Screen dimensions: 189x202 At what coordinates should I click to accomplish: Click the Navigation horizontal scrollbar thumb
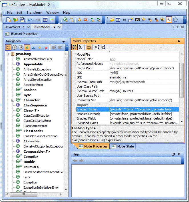pyautogui.click(x=24, y=194)
